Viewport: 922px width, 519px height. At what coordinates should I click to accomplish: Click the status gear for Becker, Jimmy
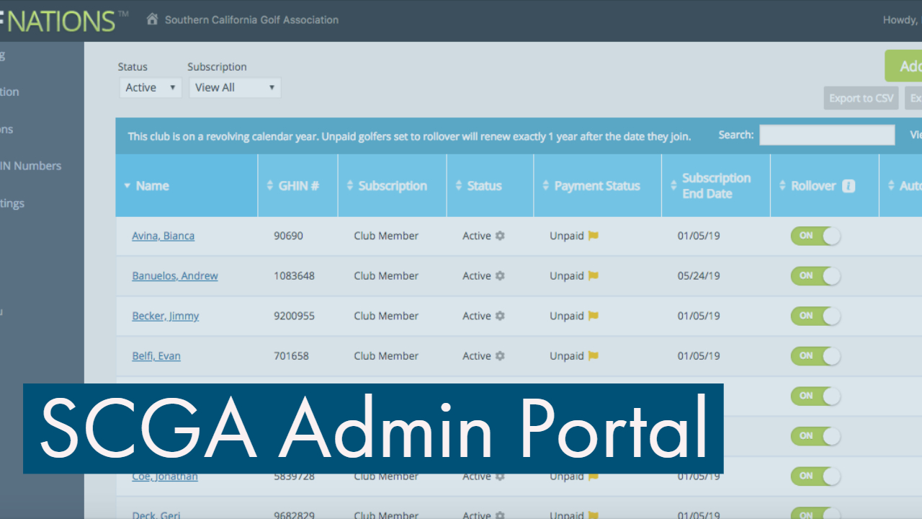pos(500,316)
